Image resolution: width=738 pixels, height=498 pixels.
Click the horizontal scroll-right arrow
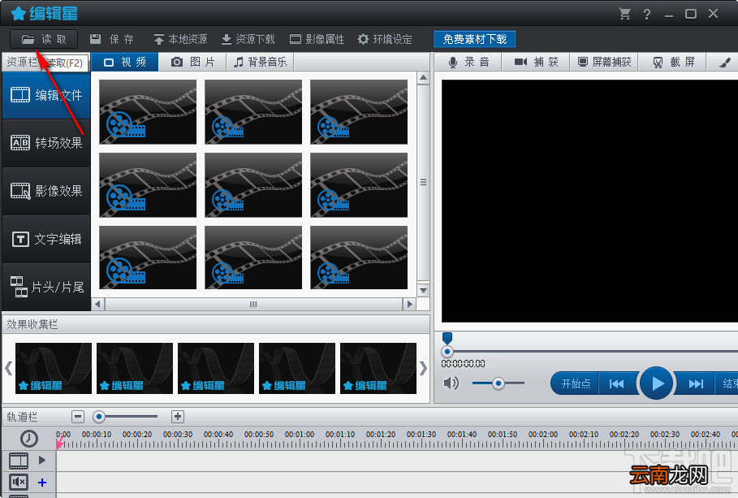pyautogui.click(x=409, y=304)
